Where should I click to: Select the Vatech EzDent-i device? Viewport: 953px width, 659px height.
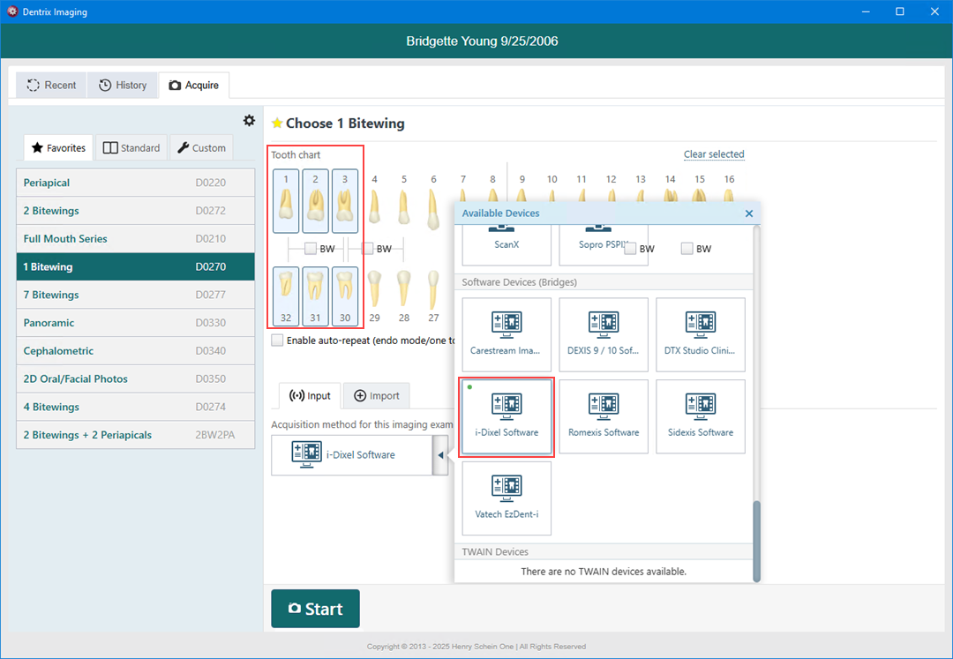(x=507, y=498)
